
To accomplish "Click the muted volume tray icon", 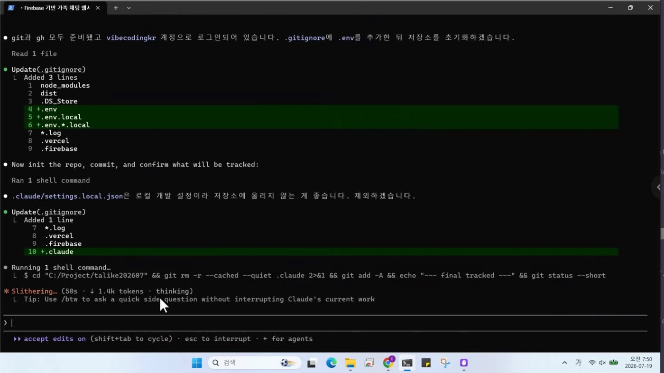I will pos(602,363).
